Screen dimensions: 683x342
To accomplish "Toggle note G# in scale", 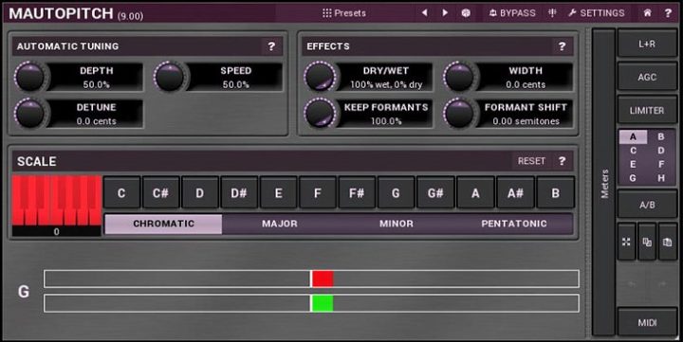I will 435,192.
